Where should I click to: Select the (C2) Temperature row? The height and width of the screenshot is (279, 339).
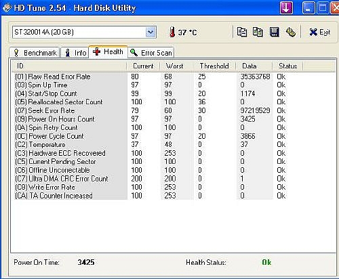[151, 144]
